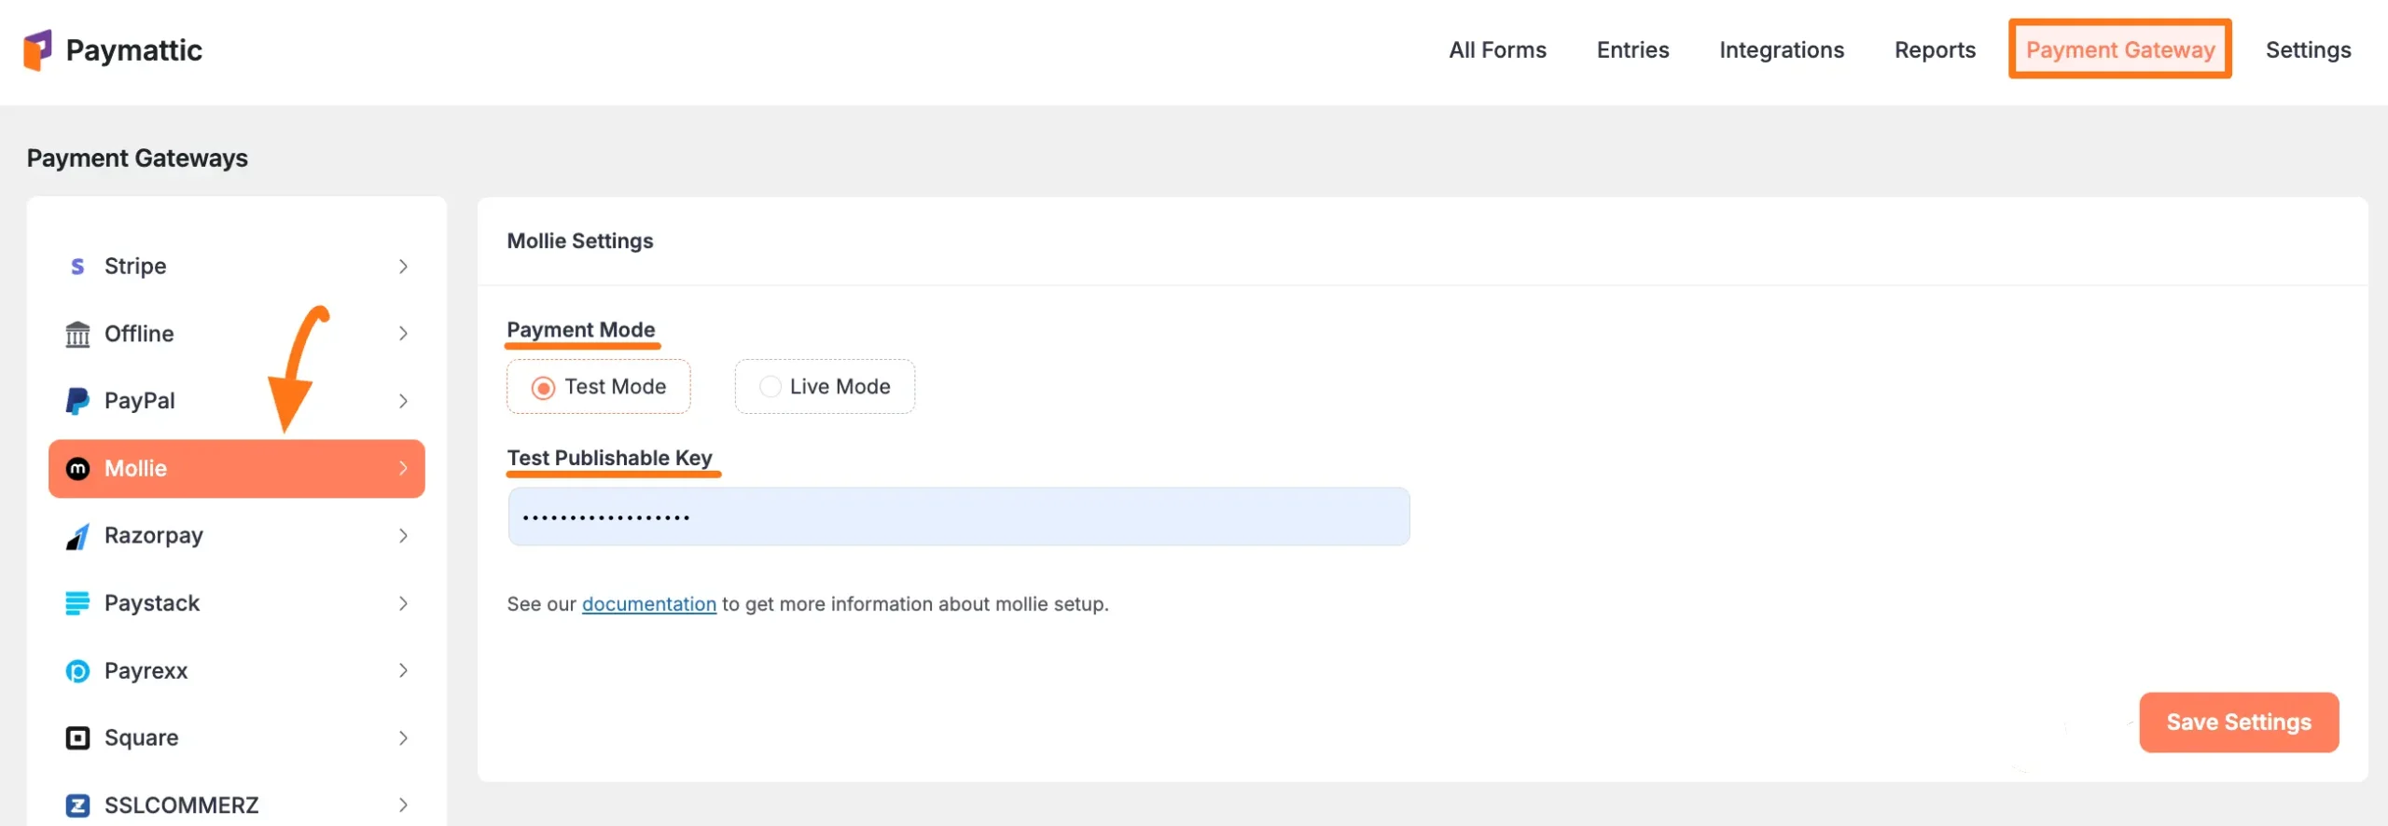
Task: Click the Payment Gateways page heading
Action: 137,158
